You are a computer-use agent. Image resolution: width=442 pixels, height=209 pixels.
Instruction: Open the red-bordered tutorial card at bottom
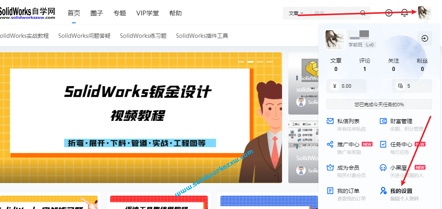pos(159,202)
